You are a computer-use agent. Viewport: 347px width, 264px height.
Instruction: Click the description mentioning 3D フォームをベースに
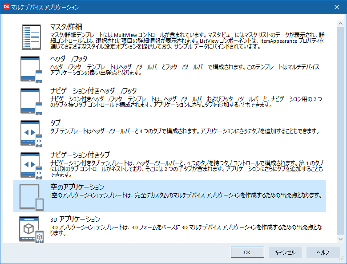coord(186,230)
